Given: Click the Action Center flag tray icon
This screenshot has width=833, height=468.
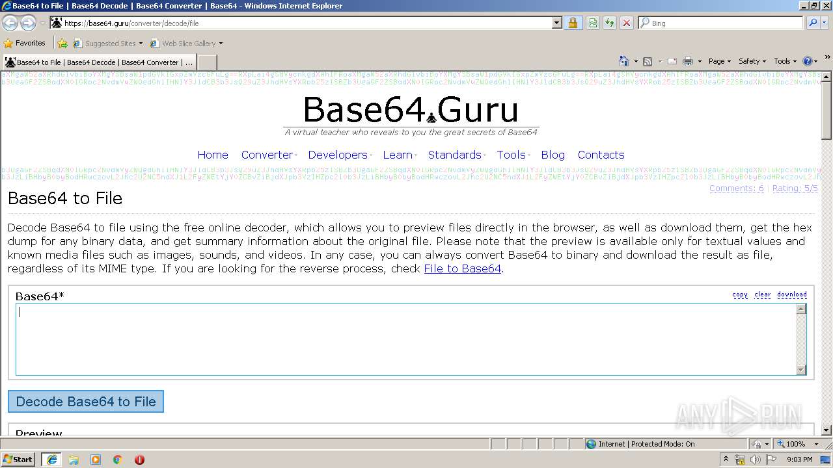Looking at the screenshot, I should [771, 460].
